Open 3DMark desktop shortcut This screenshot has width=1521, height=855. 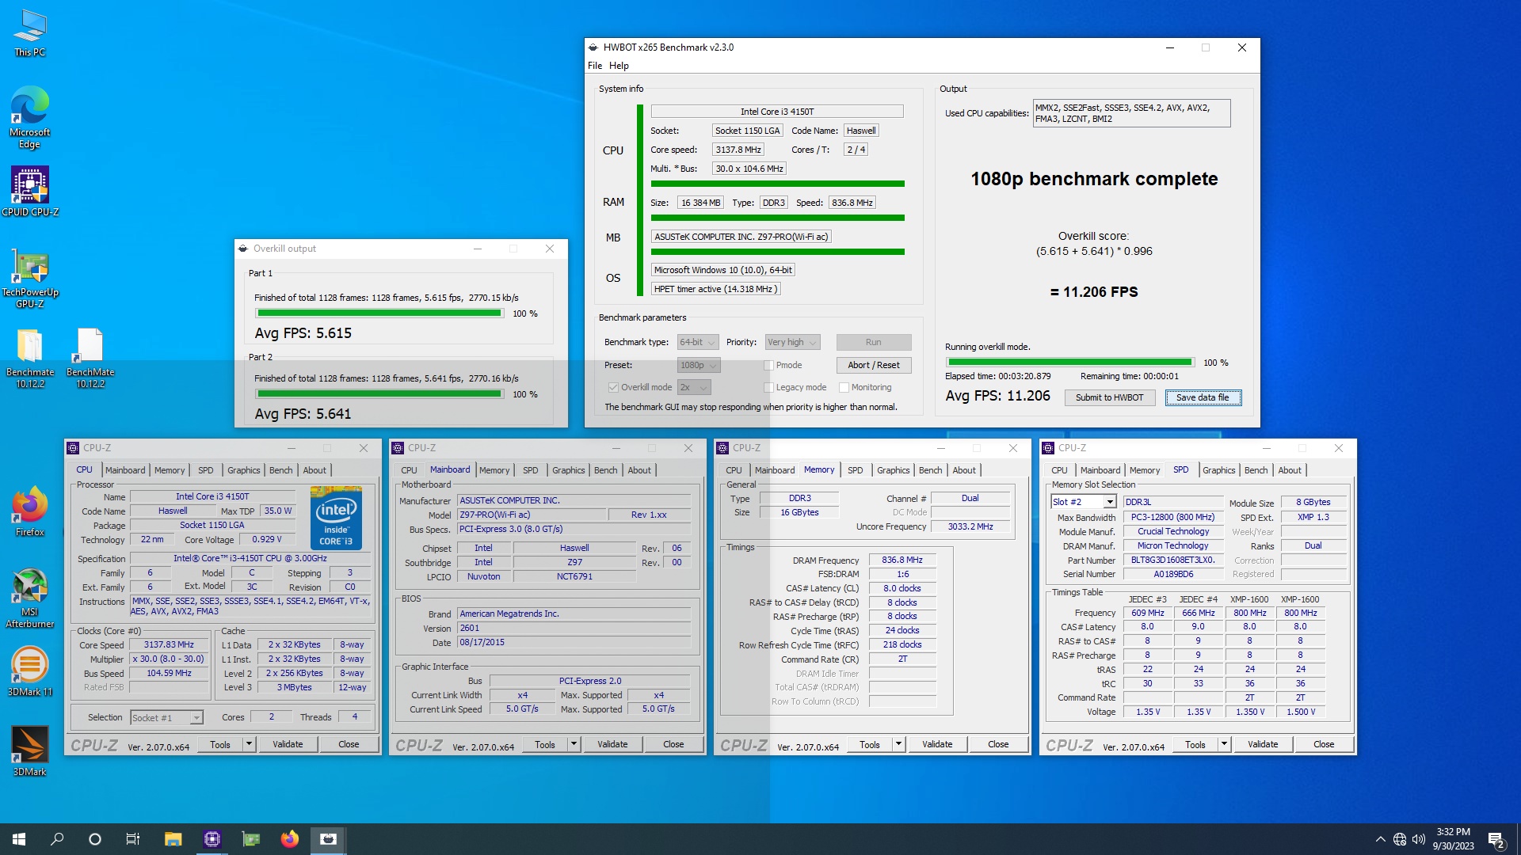coord(29,750)
